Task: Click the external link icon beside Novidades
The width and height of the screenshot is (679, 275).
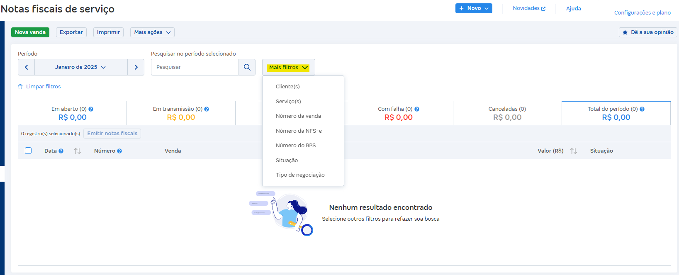Action: pos(543,9)
